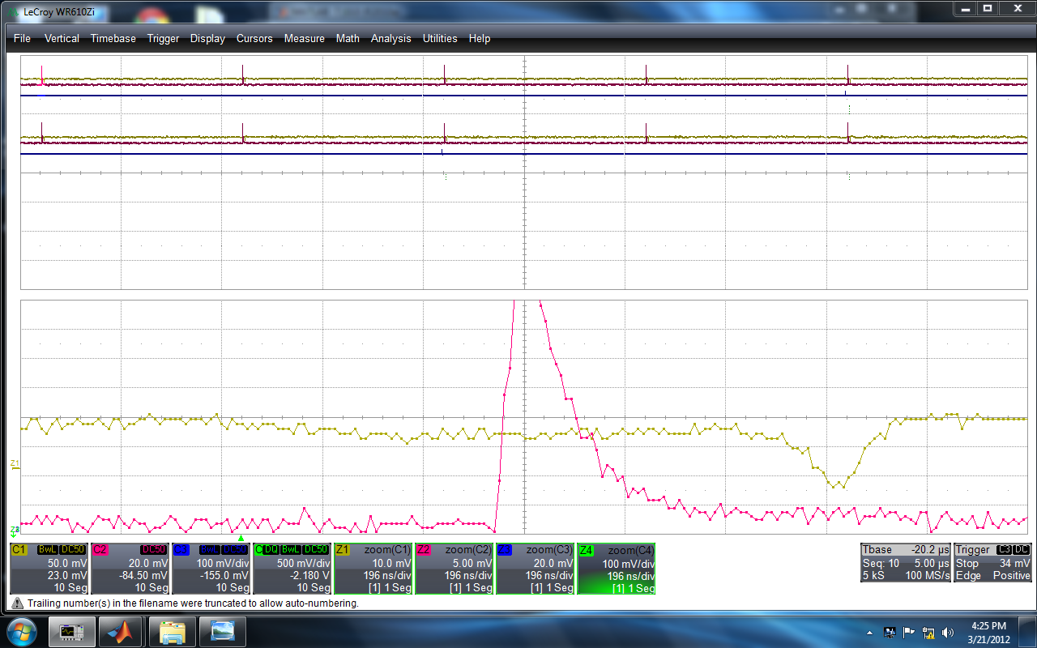Click the pink C2 channel label
Viewport: 1037px width, 648px height.
(100, 549)
